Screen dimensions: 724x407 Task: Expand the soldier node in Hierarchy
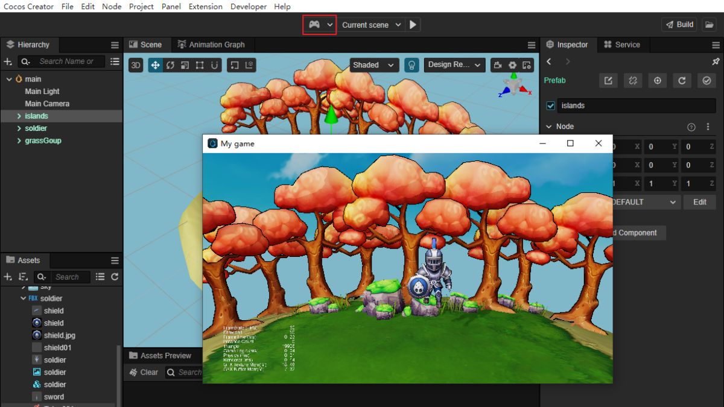pos(19,128)
